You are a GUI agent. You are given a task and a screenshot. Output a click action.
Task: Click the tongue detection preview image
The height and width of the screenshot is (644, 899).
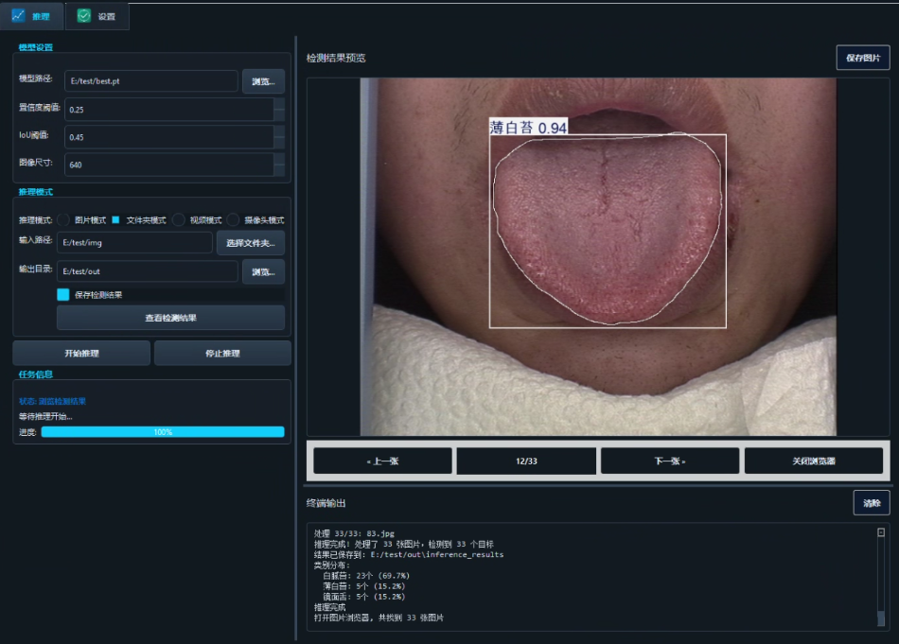(x=598, y=256)
